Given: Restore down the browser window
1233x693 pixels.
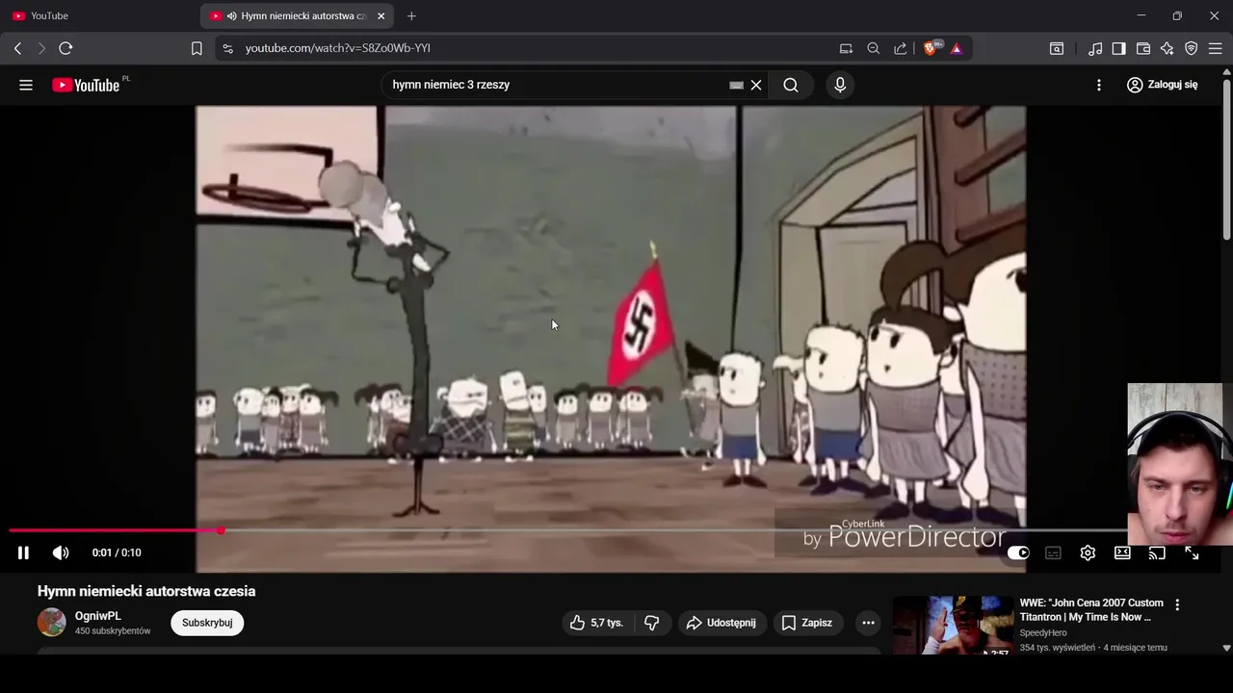Looking at the screenshot, I should (1177, 15).
